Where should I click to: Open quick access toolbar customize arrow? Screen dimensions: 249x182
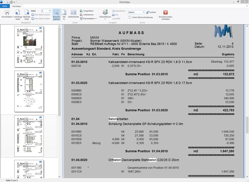14,2
